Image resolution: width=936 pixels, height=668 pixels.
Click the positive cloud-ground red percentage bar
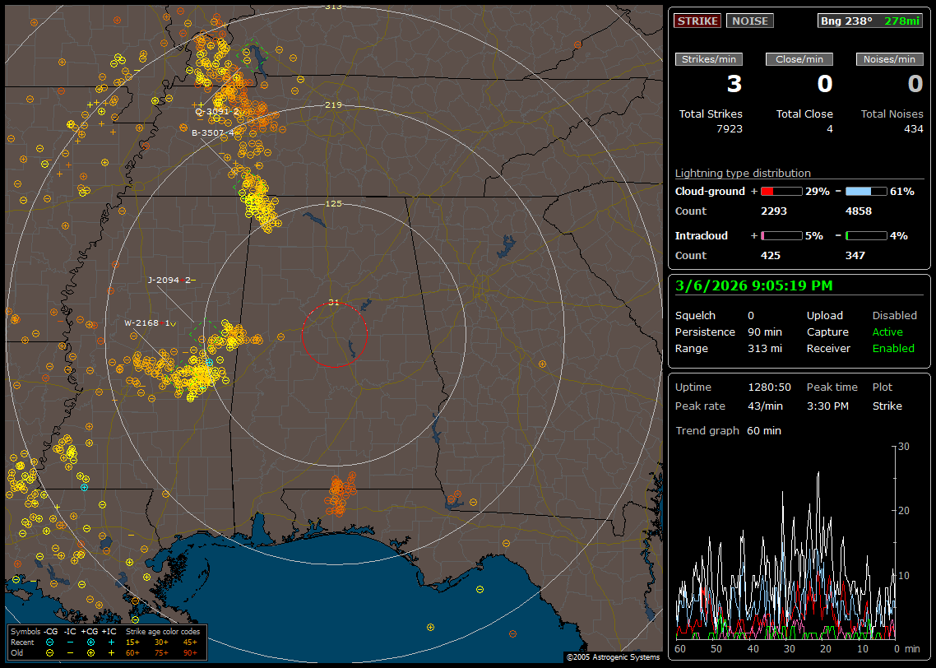pos(781,191)
